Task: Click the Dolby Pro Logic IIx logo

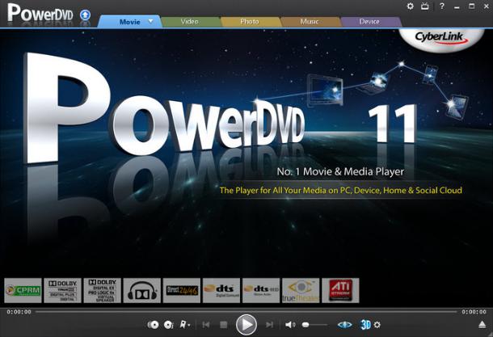Action: click(x=102, y=290)
